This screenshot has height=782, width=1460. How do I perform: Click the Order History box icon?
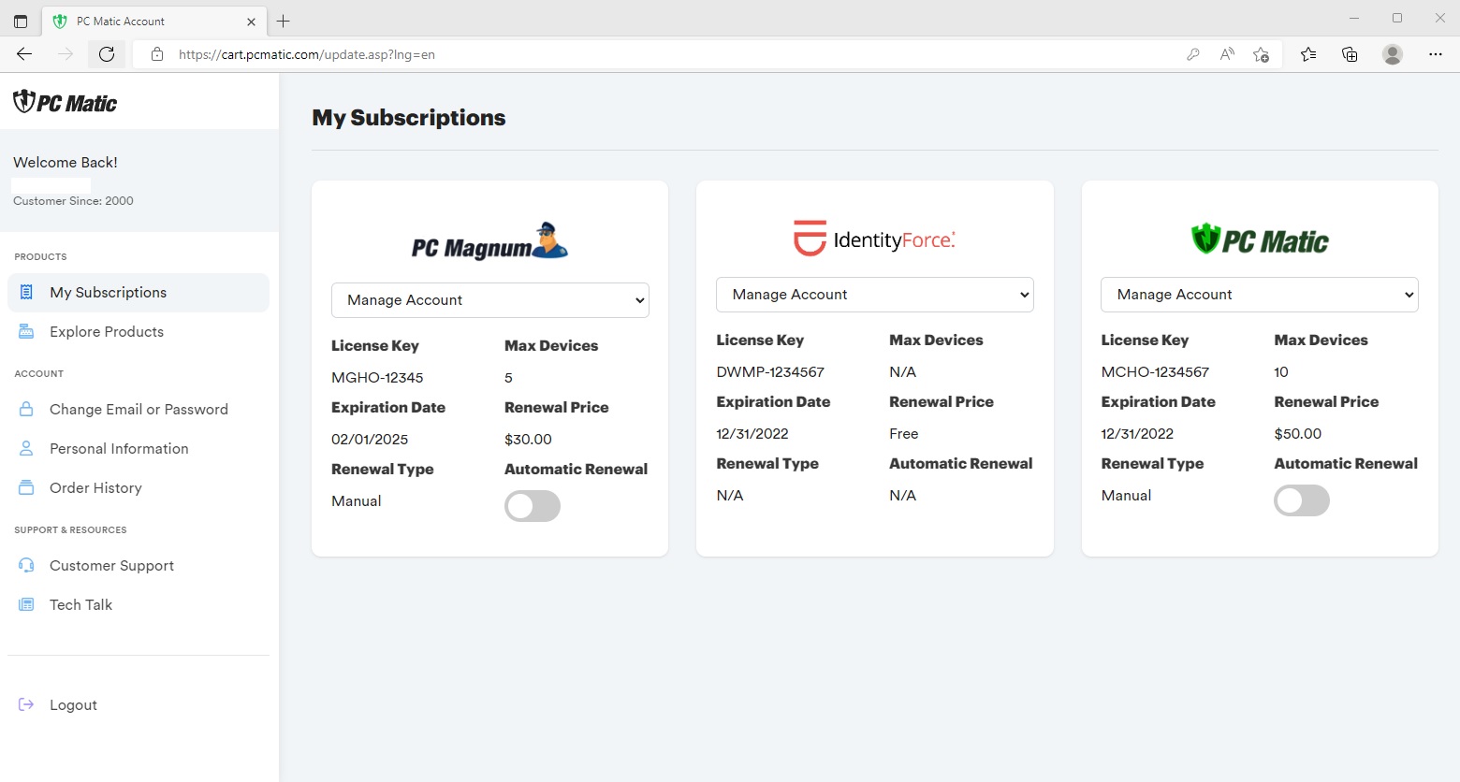click(x=26, y=488)
